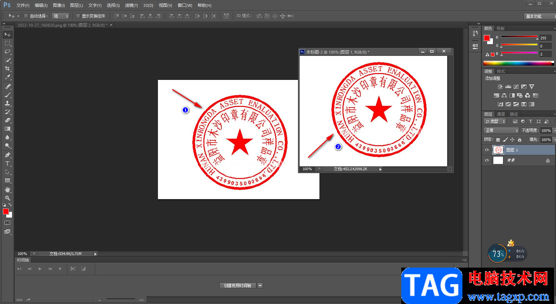556x304 pixels.
Task: Switch to the 通道 tab
Action: point(501,114)
